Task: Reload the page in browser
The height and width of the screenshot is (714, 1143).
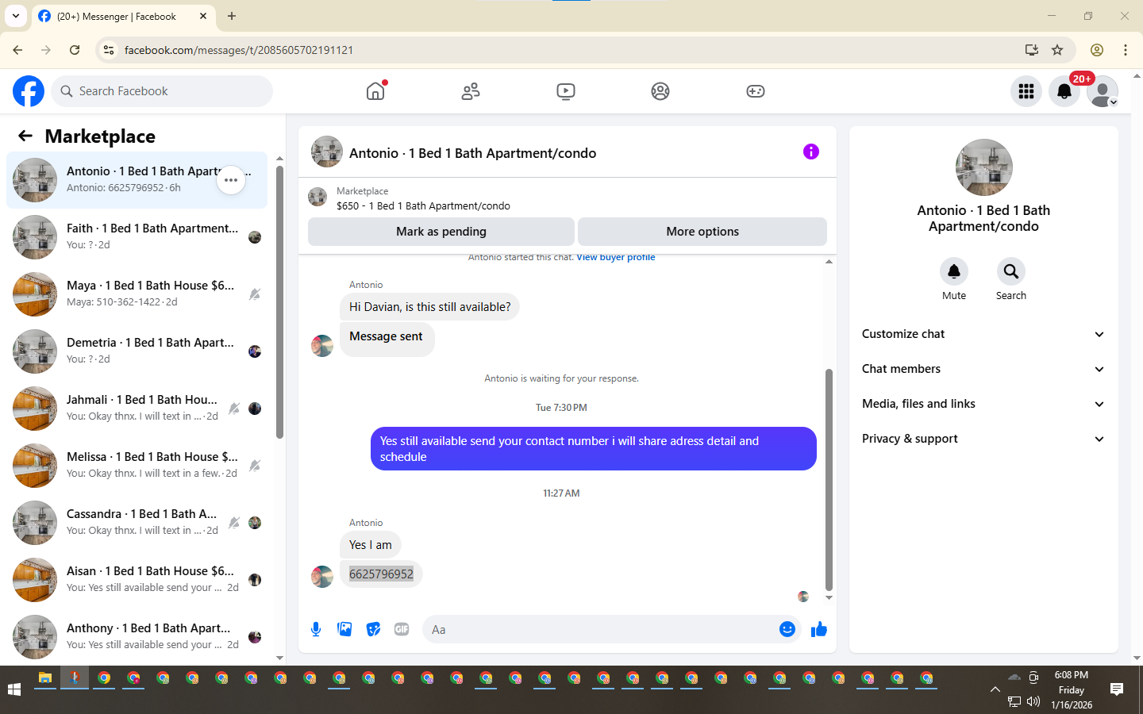Action: point(75,50)
